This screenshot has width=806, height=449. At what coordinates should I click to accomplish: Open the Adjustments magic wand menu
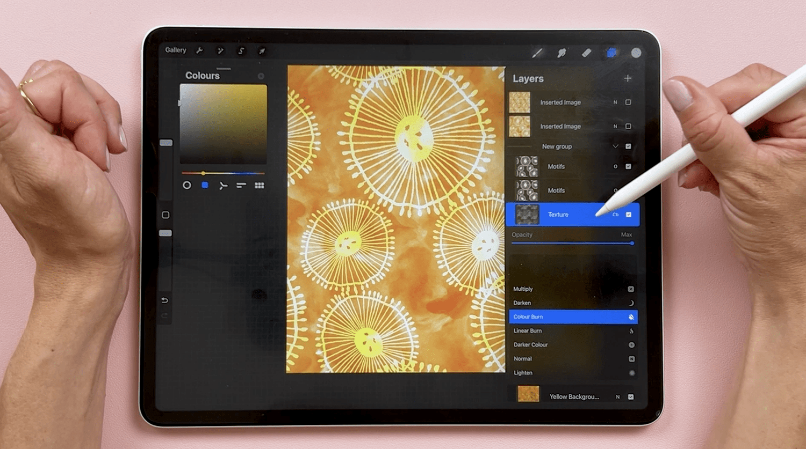[220, 51]
